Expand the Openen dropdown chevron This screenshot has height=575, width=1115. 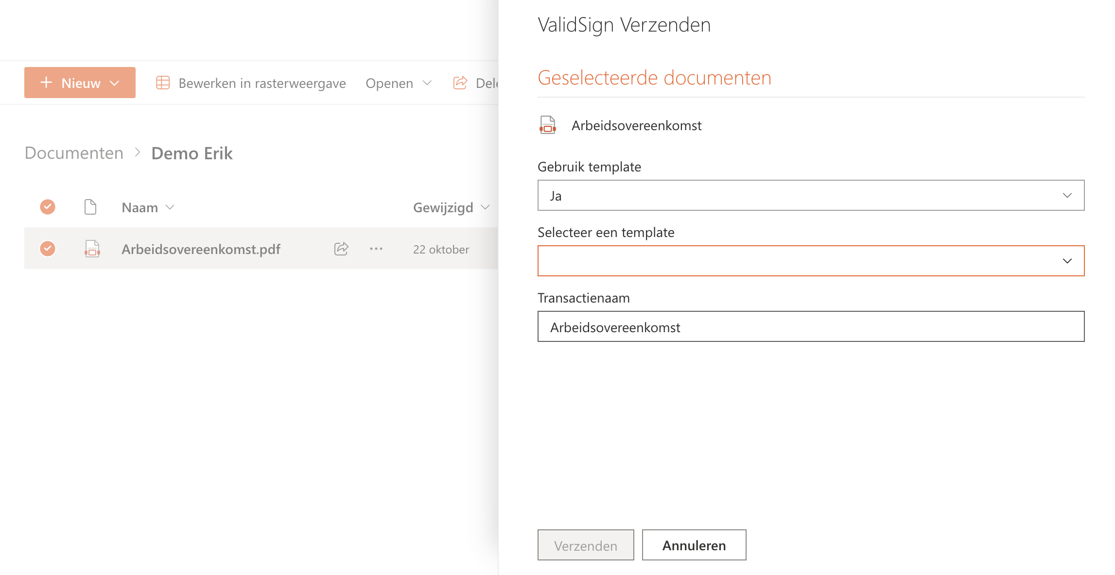[427, 83]
